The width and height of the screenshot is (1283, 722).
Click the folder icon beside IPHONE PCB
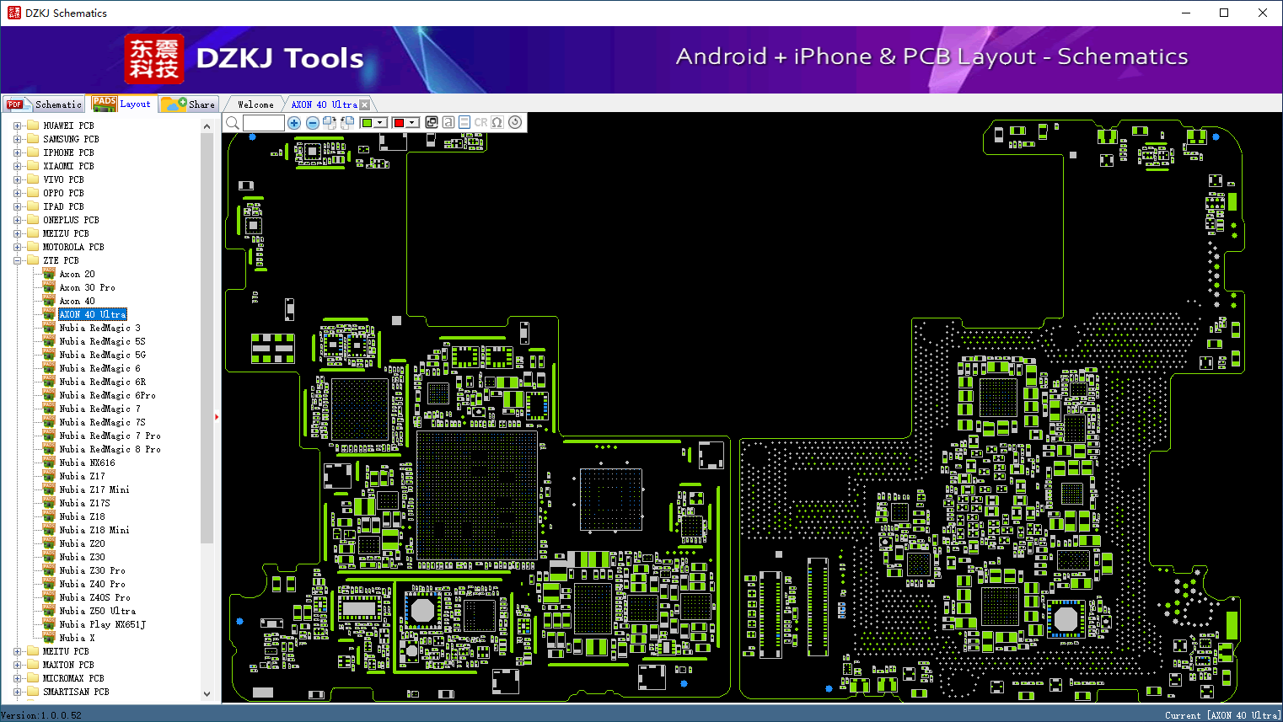[x=33, y=152]
